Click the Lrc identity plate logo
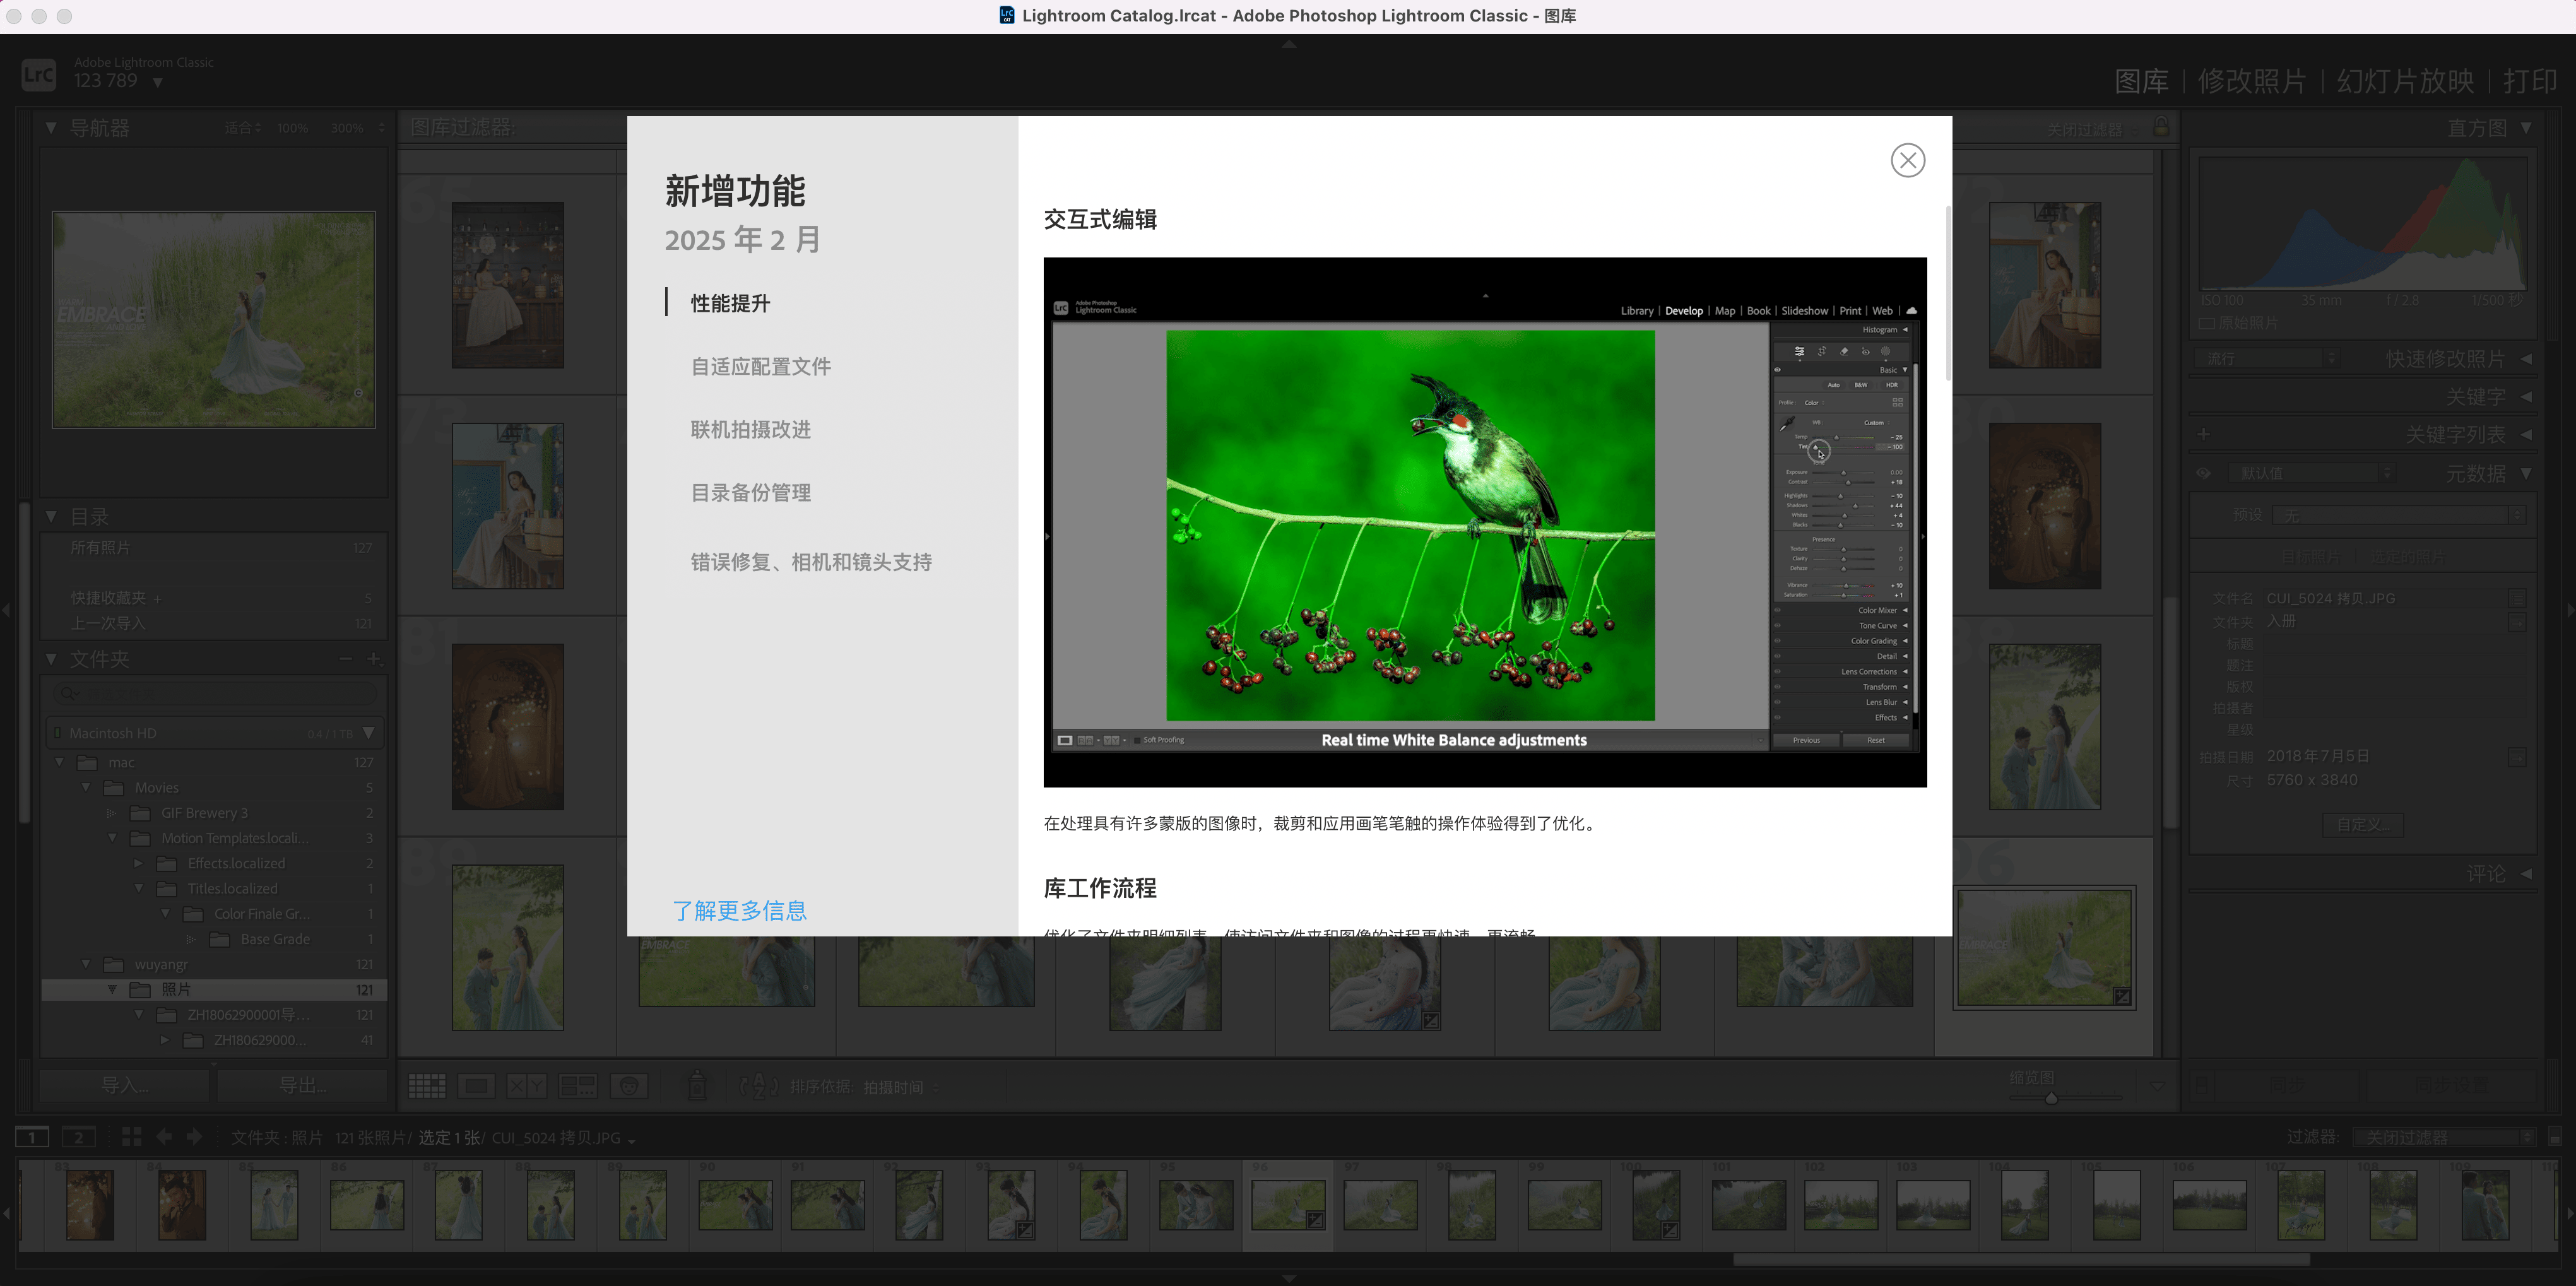Image resolution: width=2576 pixels, height=1286 pixels. click(39, 74)
